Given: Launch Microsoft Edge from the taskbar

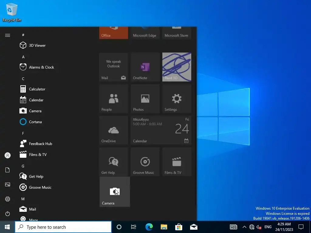Looking at the screenshot, I should (x=149, y=227).
